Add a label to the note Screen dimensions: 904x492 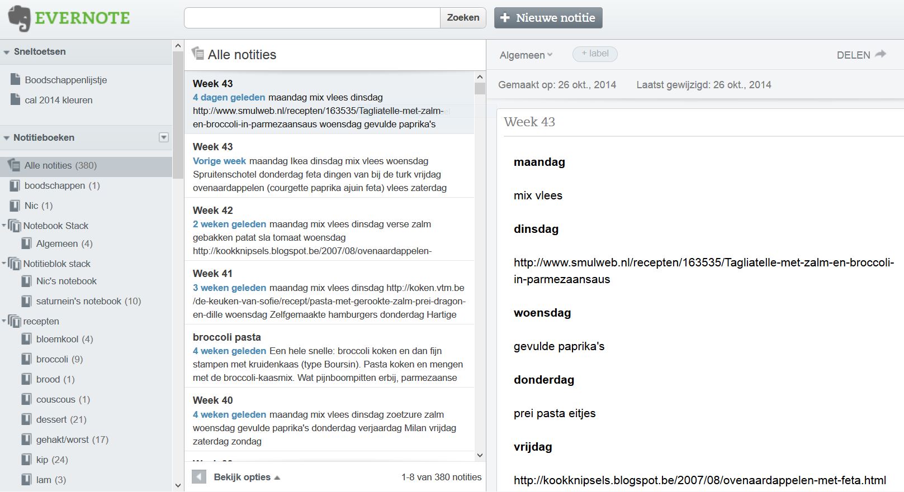click(595, 54)
